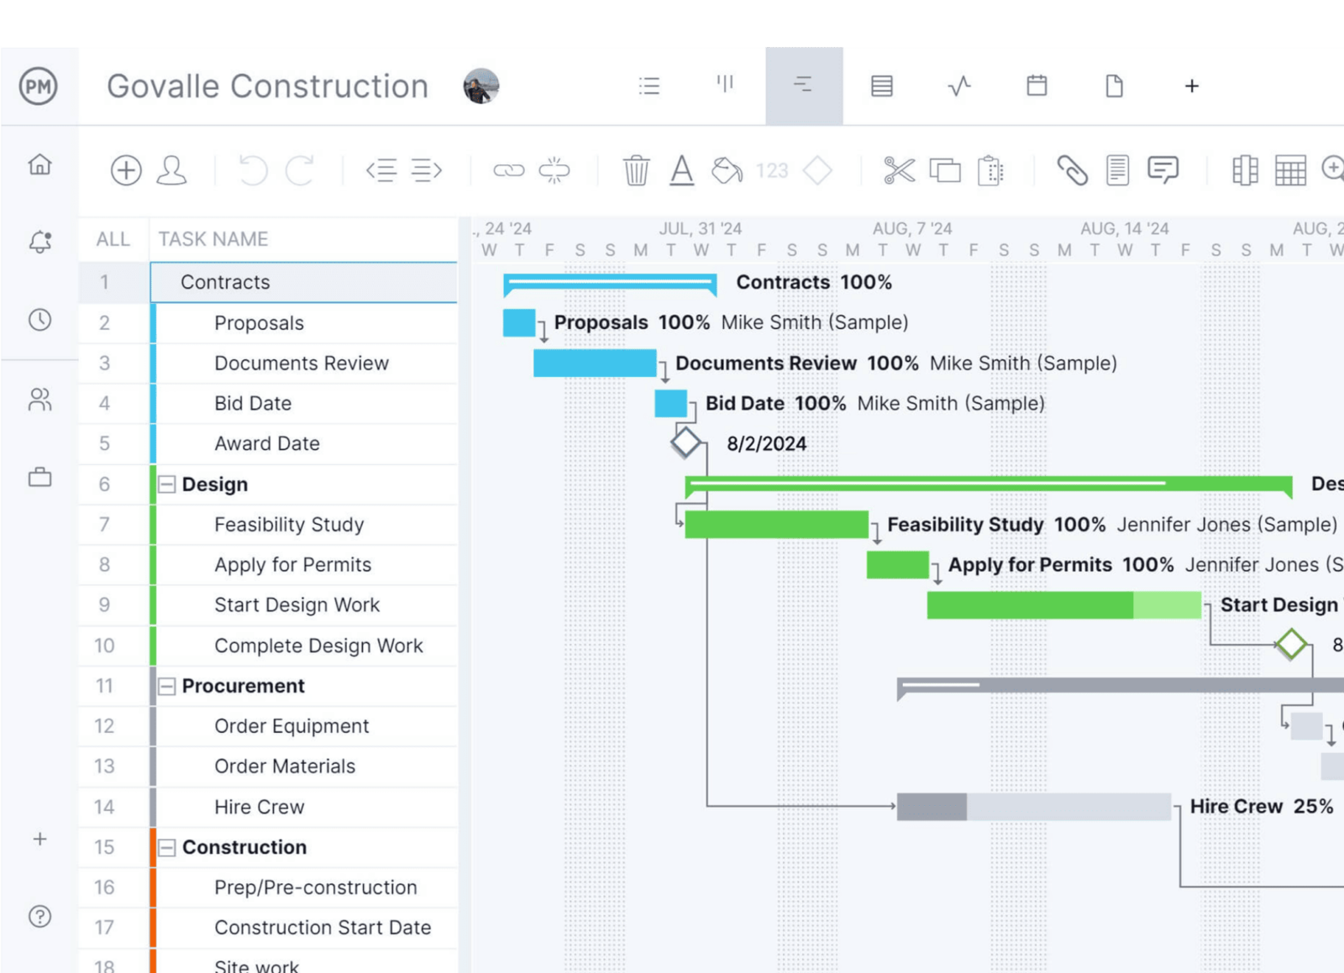Viewport: 1344px width, 973px height.
Task: Add a new task with the plus circle icon
Action: pyautogui.click(x=126, y=170)
